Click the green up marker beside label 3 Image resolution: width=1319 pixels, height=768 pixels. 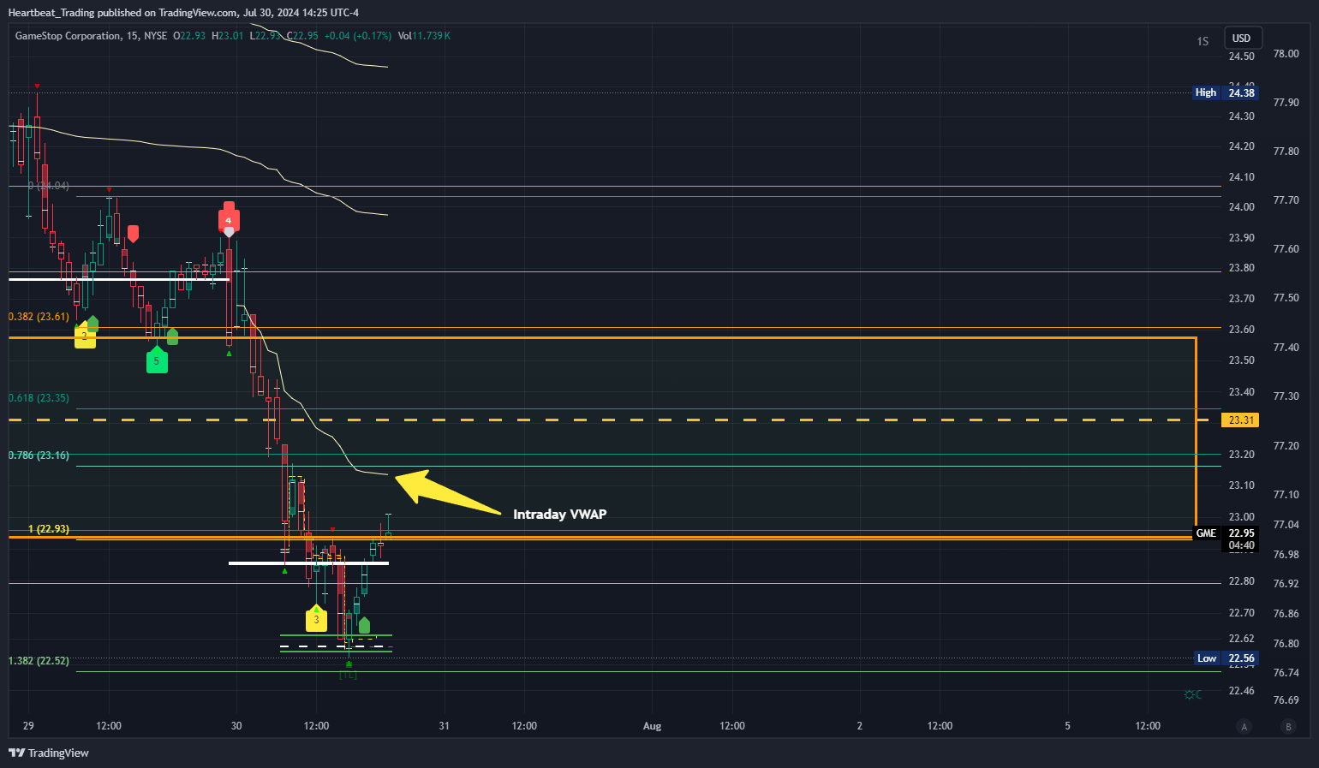(x=365, y=626)
